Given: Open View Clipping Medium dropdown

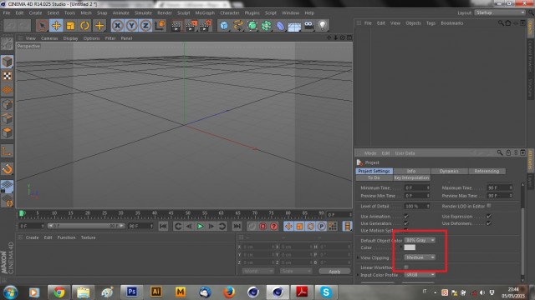Looking at the screenshot, I should (x=420, y=257).
